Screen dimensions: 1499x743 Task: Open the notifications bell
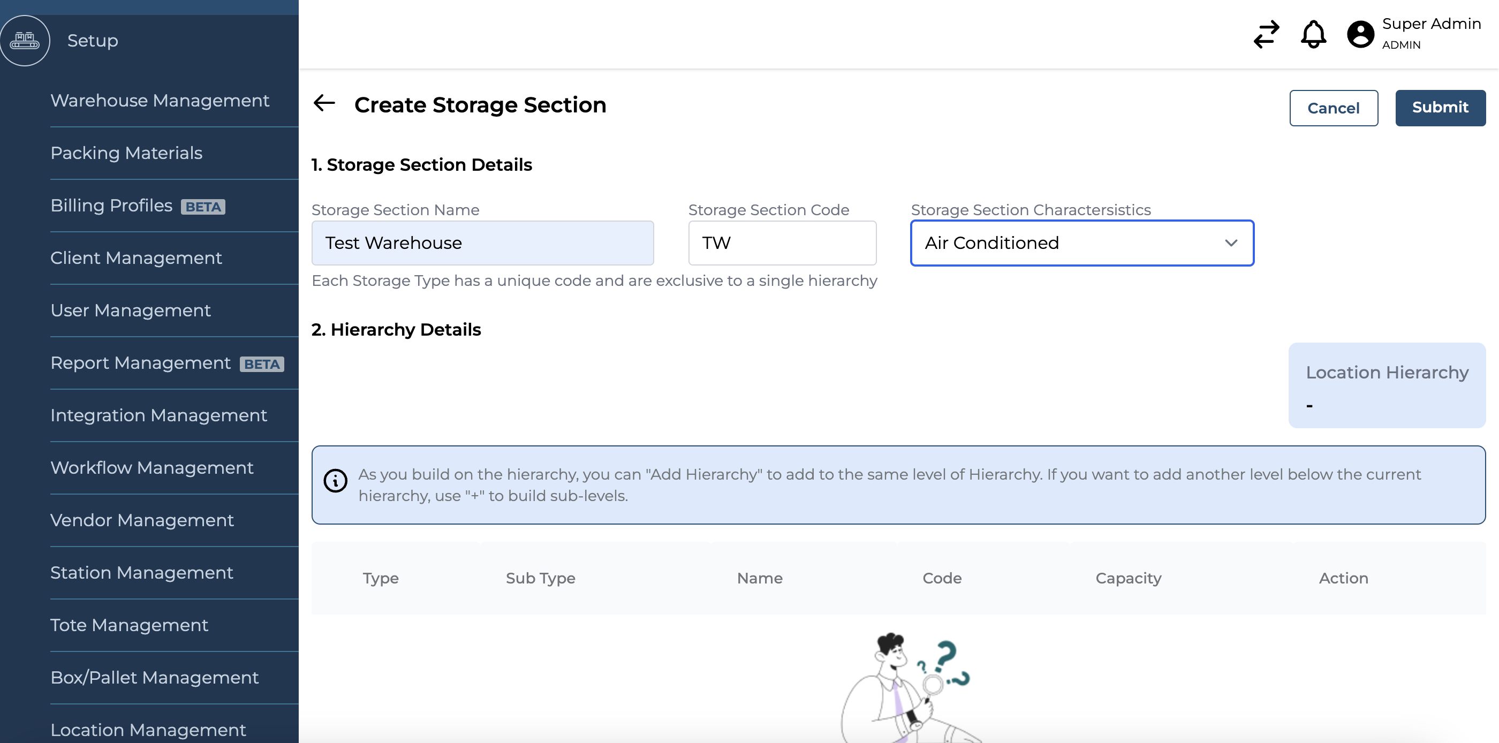click(1313, 34)
